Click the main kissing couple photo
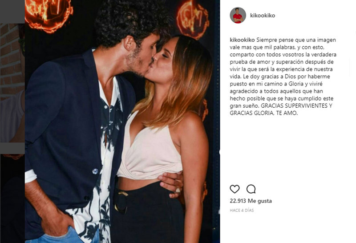This screenshot has width=356, height=243. pyautogui.click(x=122, y=121)
